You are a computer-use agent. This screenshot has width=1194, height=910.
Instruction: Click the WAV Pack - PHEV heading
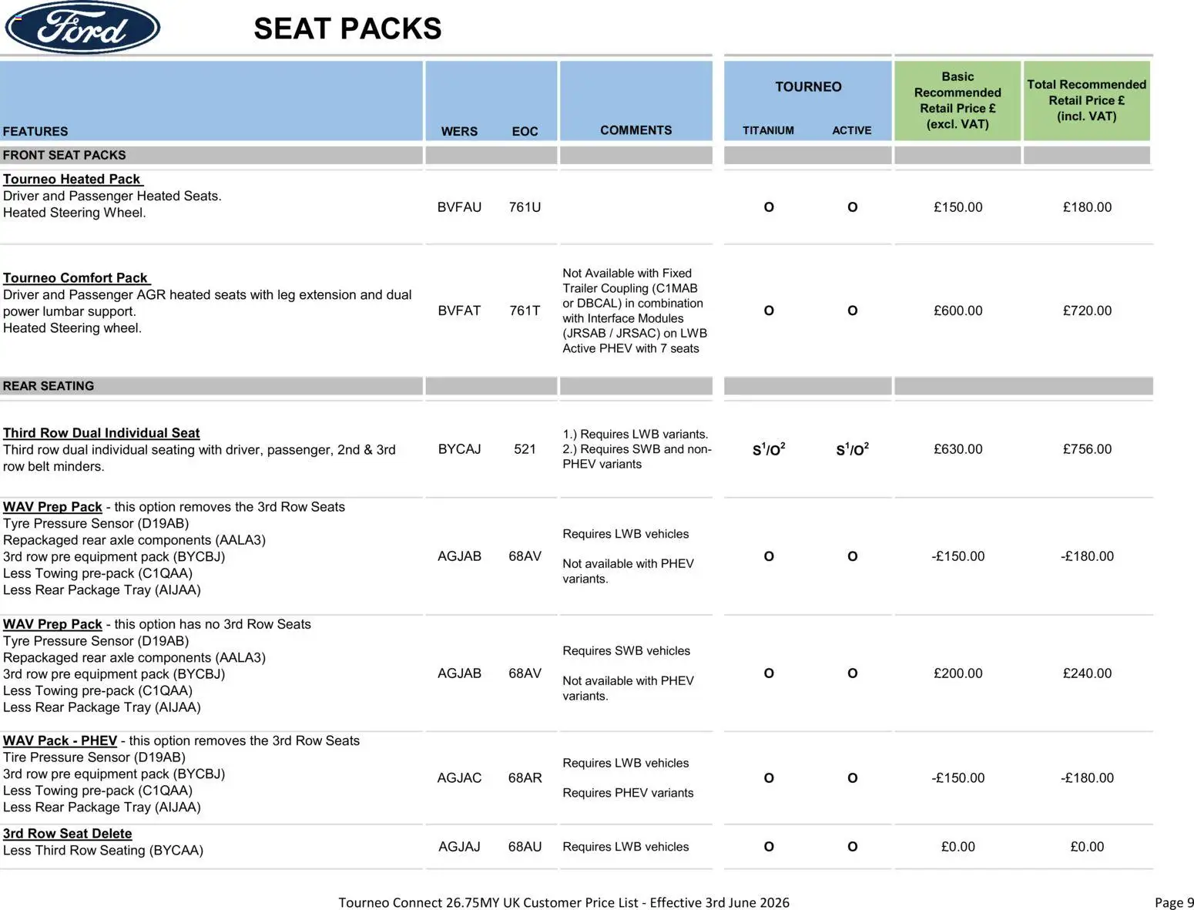click(60, 740)
